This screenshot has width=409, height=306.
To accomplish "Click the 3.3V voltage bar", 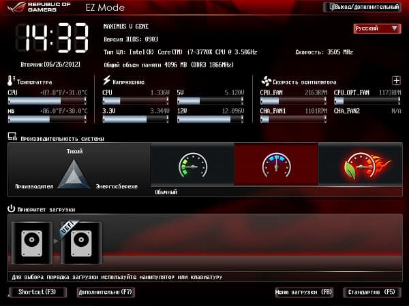I will tap(136, 119).
